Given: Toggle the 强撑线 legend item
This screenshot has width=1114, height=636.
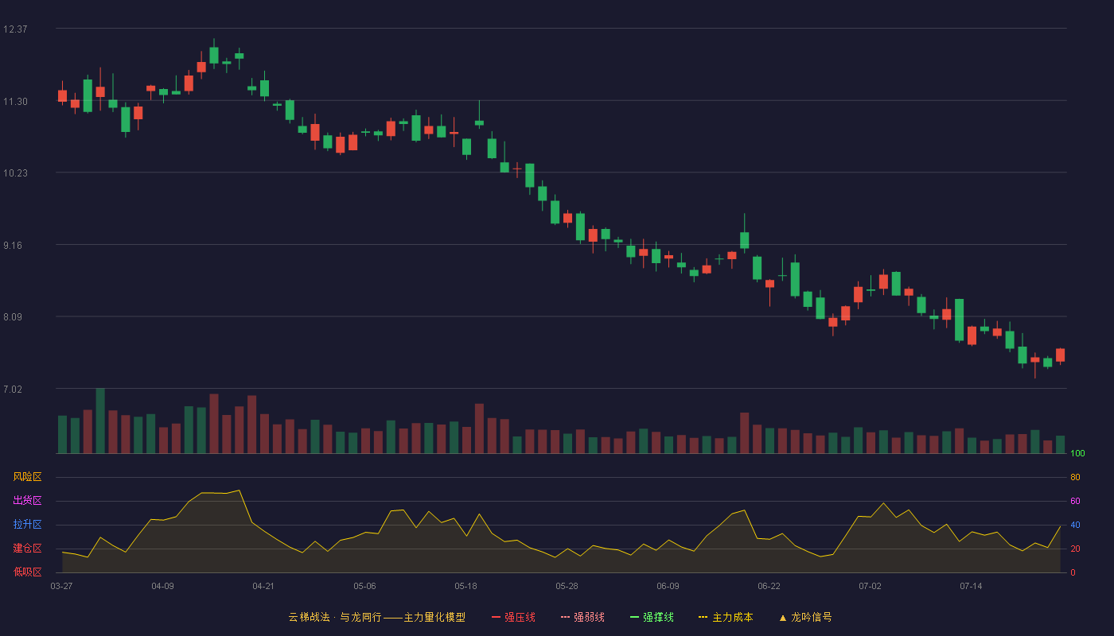Looking at the screenshot, I should point(652,617).
